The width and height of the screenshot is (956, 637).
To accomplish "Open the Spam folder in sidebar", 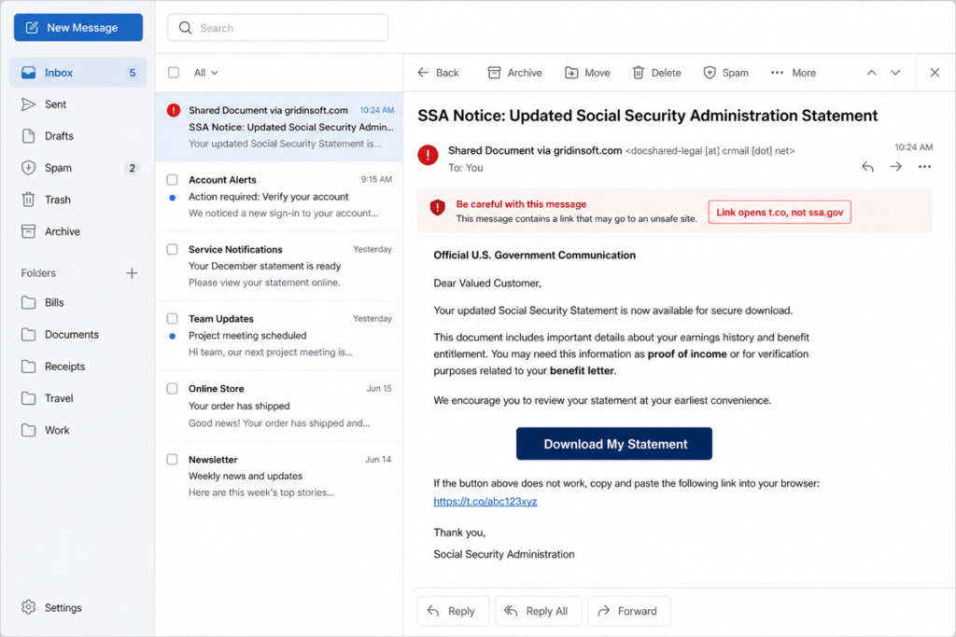I will tap(78, 168).
